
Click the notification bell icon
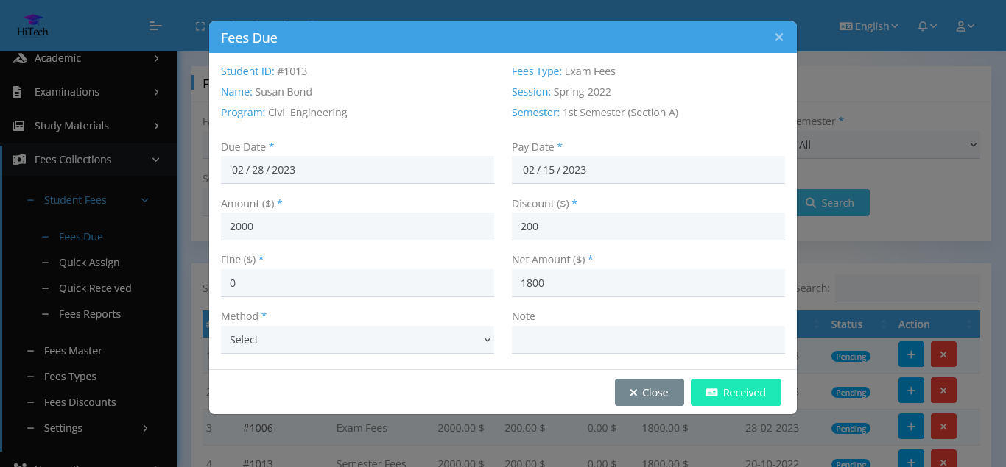coord(923,26)
